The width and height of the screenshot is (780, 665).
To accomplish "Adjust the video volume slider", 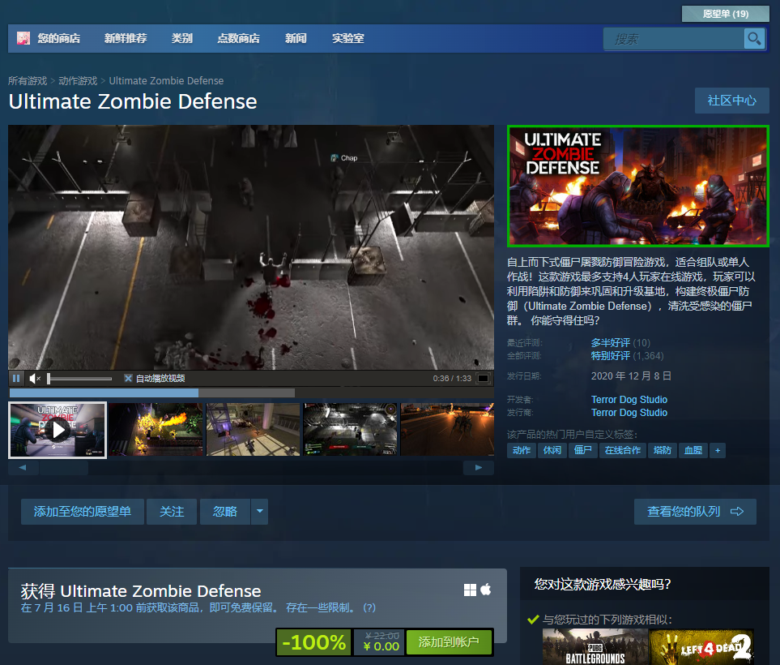I will [79, 379].
